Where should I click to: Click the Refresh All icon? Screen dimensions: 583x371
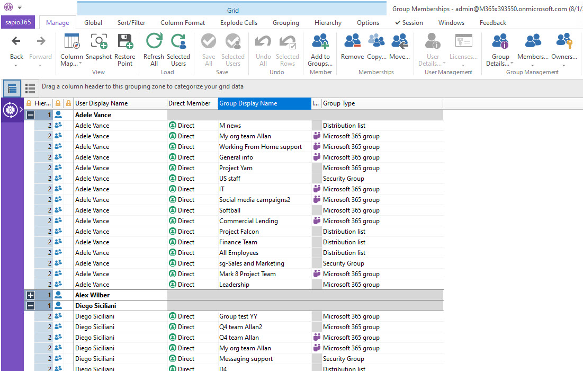(x=154, y=42)
